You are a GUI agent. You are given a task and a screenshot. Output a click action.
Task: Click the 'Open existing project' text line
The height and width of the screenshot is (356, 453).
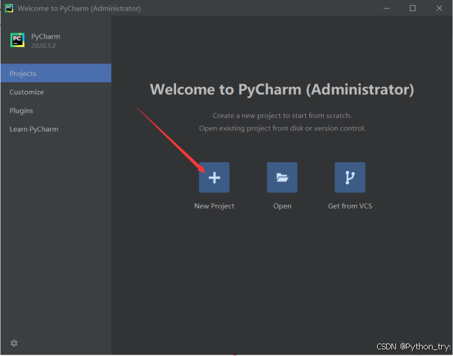(282, 128)
